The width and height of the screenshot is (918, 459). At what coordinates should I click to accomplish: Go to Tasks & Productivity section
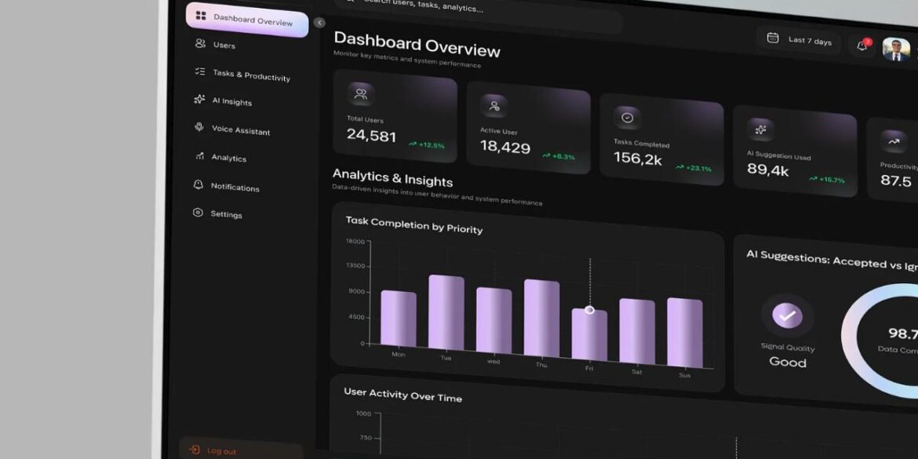pyautogui.click(x=250, y=75)
